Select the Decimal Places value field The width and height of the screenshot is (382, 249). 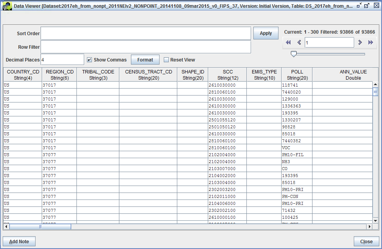coord(62,59)
